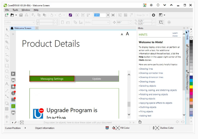The image size is (198, 139).
Task: Click the Quick customize plus icon in toolbox
Action: click(7, 117)
